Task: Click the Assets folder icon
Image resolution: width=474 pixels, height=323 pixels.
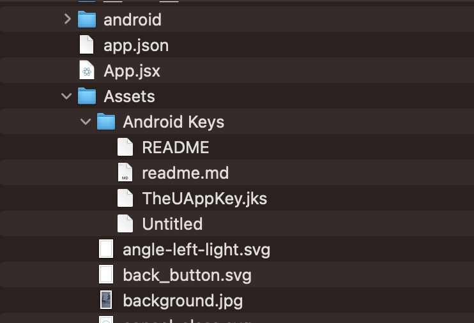Action: coord(86,96)
